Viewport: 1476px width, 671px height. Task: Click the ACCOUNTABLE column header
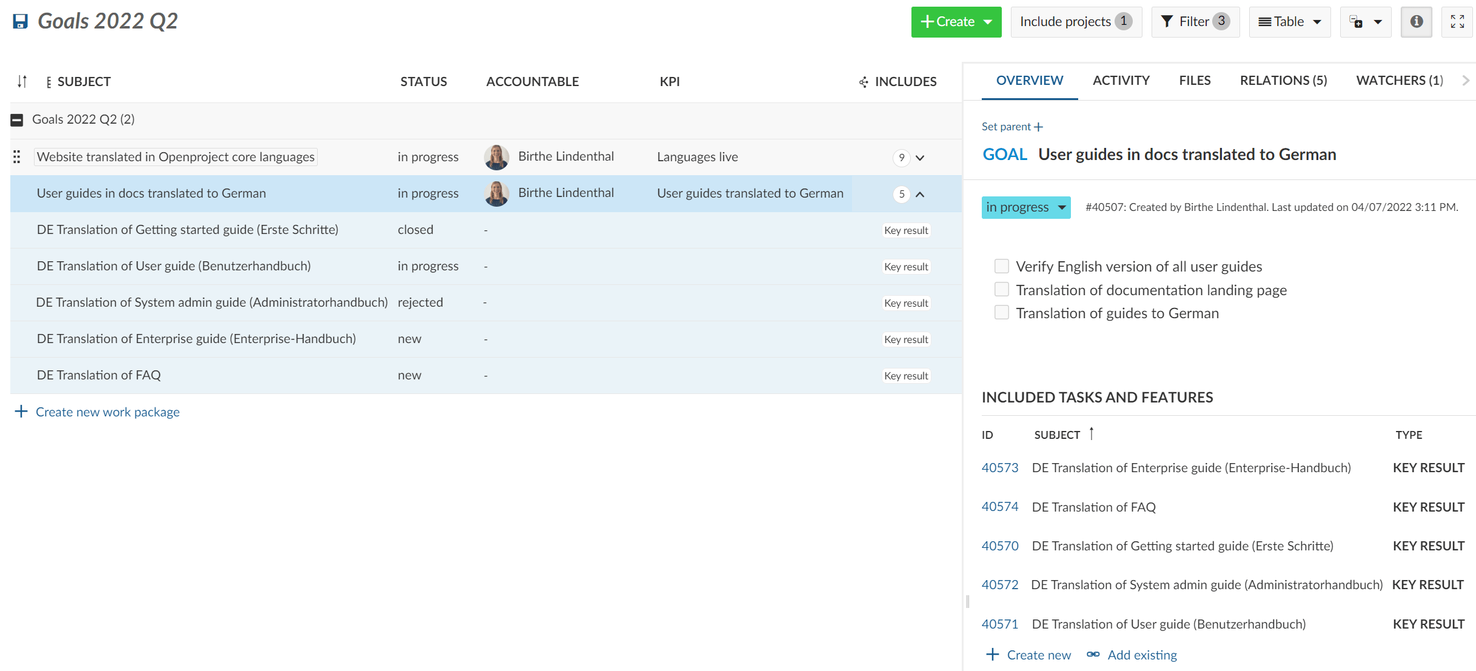point(532,82)
